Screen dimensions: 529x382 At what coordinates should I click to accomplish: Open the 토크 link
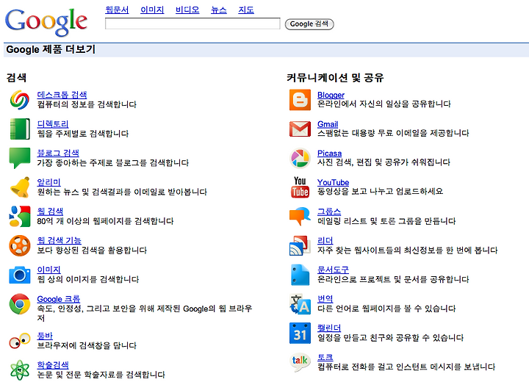pyautogui.click(x=325, y=357)
